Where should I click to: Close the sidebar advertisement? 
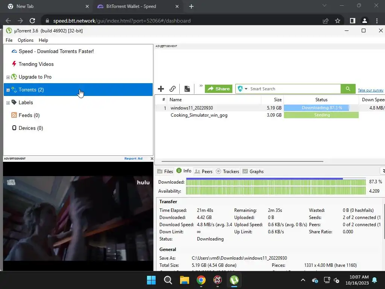coord(152,158)
